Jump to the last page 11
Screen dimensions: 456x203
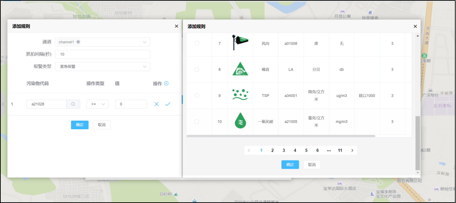[x=340, y=151]
